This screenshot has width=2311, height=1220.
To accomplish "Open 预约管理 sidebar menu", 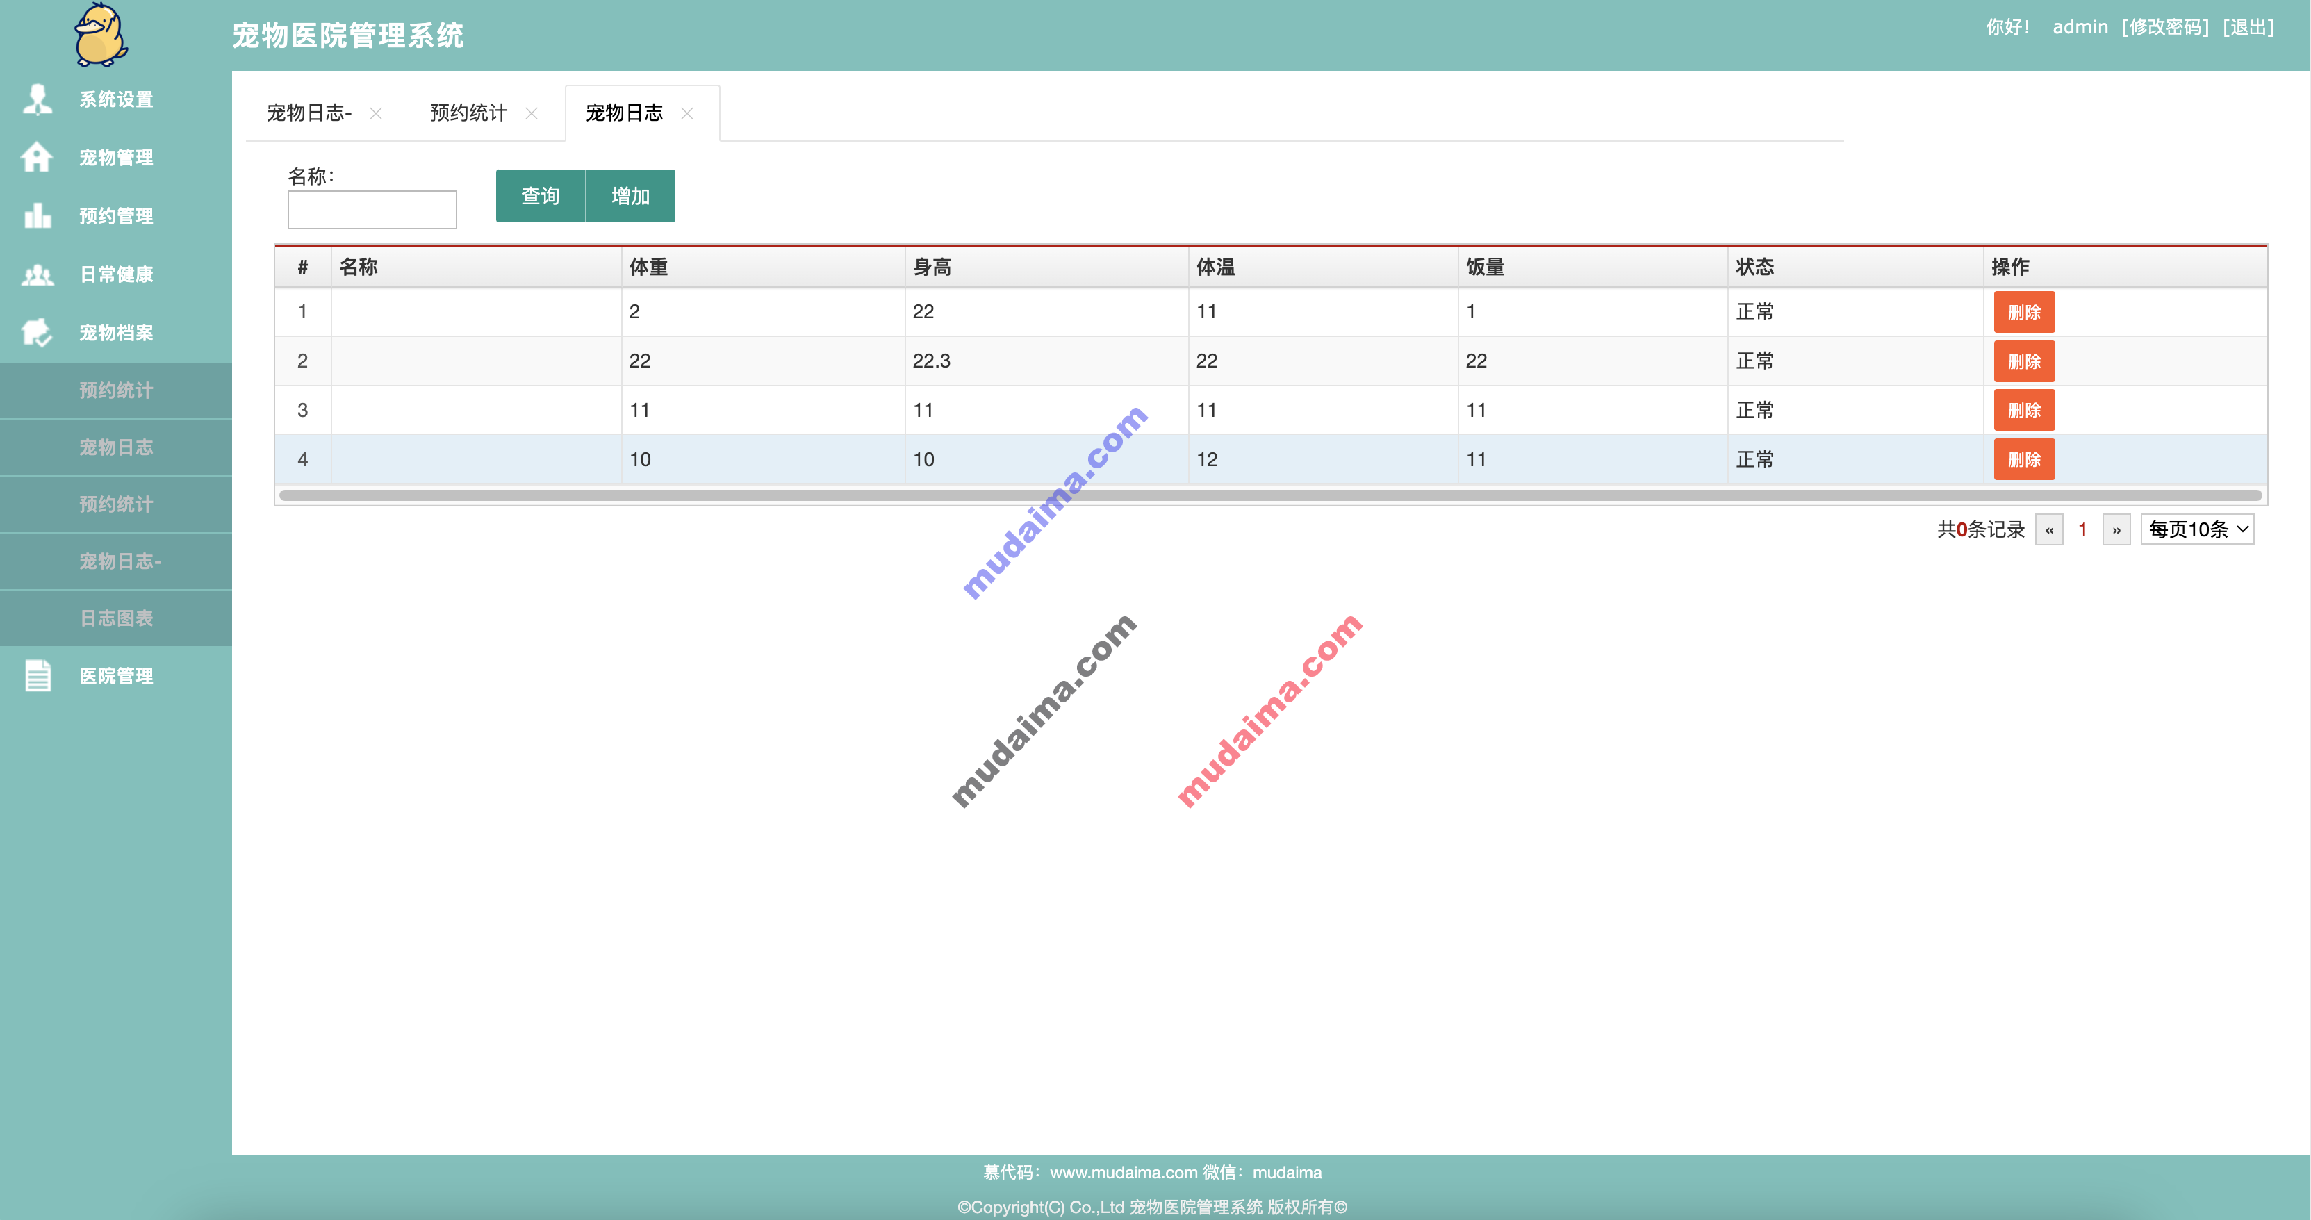I will click(116, 216).
